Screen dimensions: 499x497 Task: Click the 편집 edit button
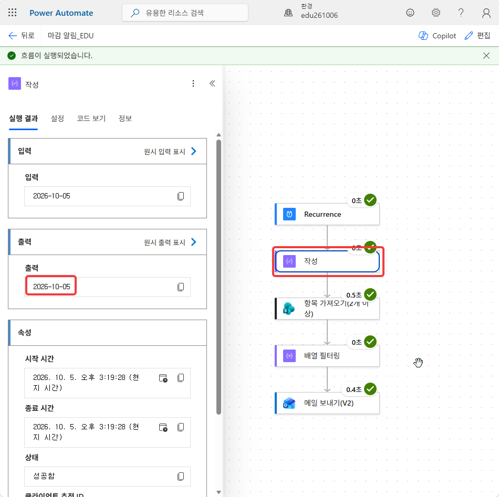click(x=477, y=36)
